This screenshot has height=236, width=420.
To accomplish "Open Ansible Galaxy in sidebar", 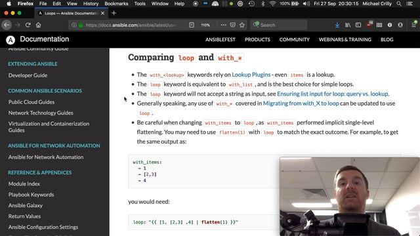I will (x=26, y=205).
